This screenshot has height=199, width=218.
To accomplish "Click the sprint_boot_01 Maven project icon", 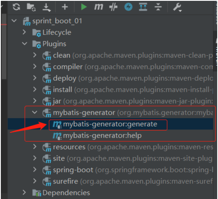I will pos(27,21).
